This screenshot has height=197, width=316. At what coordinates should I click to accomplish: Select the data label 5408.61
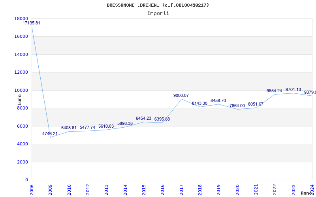69,128
